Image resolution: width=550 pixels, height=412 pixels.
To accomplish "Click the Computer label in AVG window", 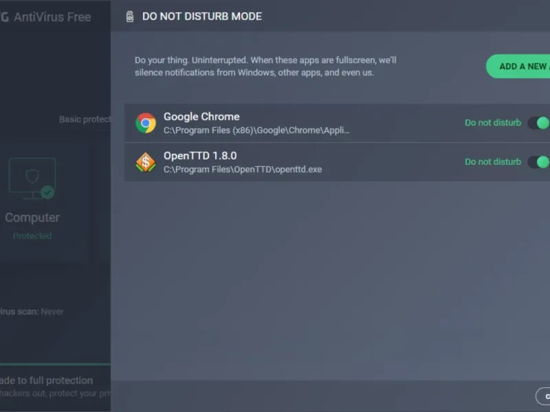I will coord(32,218).
